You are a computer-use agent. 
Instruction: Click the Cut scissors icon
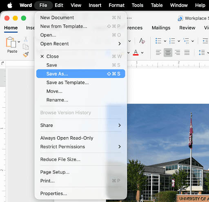(26, 39)
